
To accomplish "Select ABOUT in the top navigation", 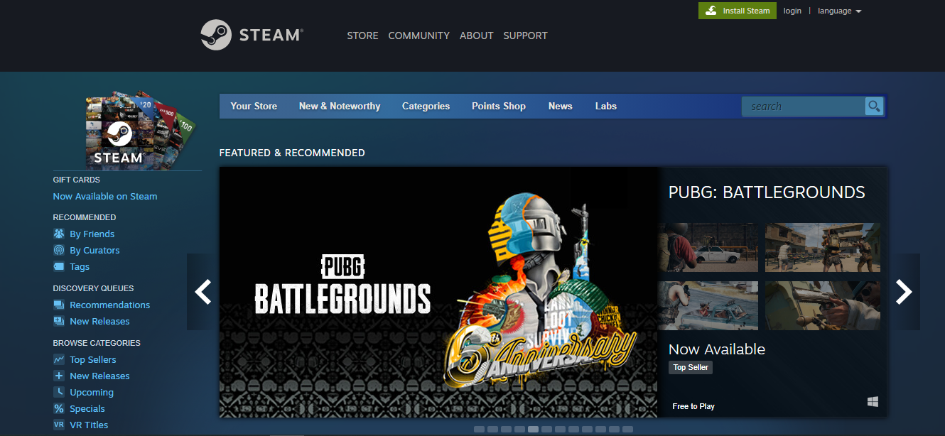I will tap(476, 36).
